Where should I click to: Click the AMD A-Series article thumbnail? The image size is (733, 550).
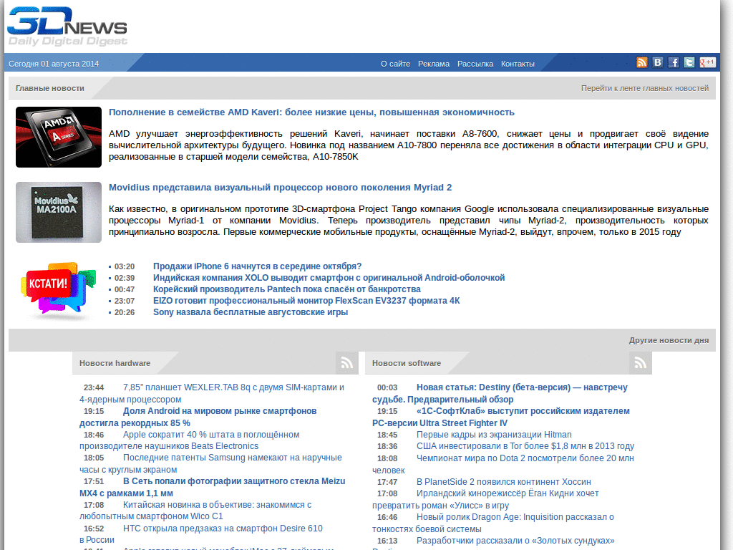coord(58,137)
